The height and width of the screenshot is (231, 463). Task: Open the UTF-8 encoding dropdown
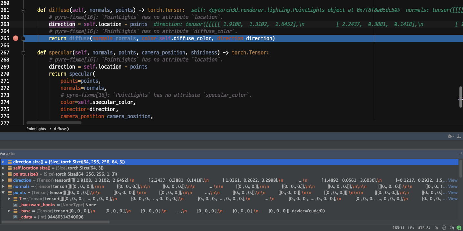click(424, 228)
